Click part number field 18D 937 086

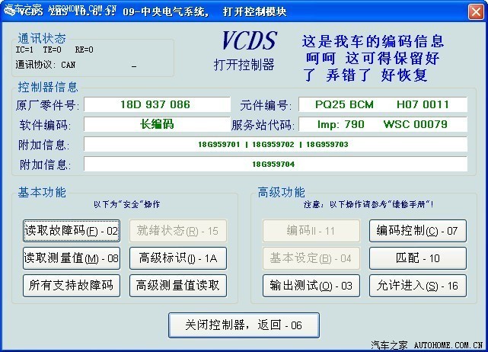[x=157, y=104]
